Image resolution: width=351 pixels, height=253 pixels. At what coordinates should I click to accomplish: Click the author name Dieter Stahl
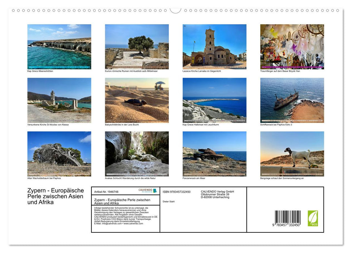(x=169, y=202)
